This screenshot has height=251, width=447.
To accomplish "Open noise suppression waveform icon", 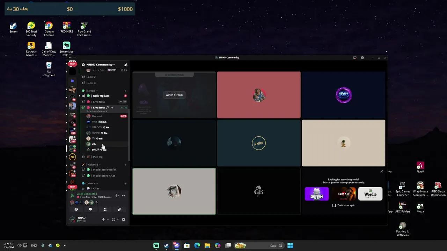I will coord(117,196).
